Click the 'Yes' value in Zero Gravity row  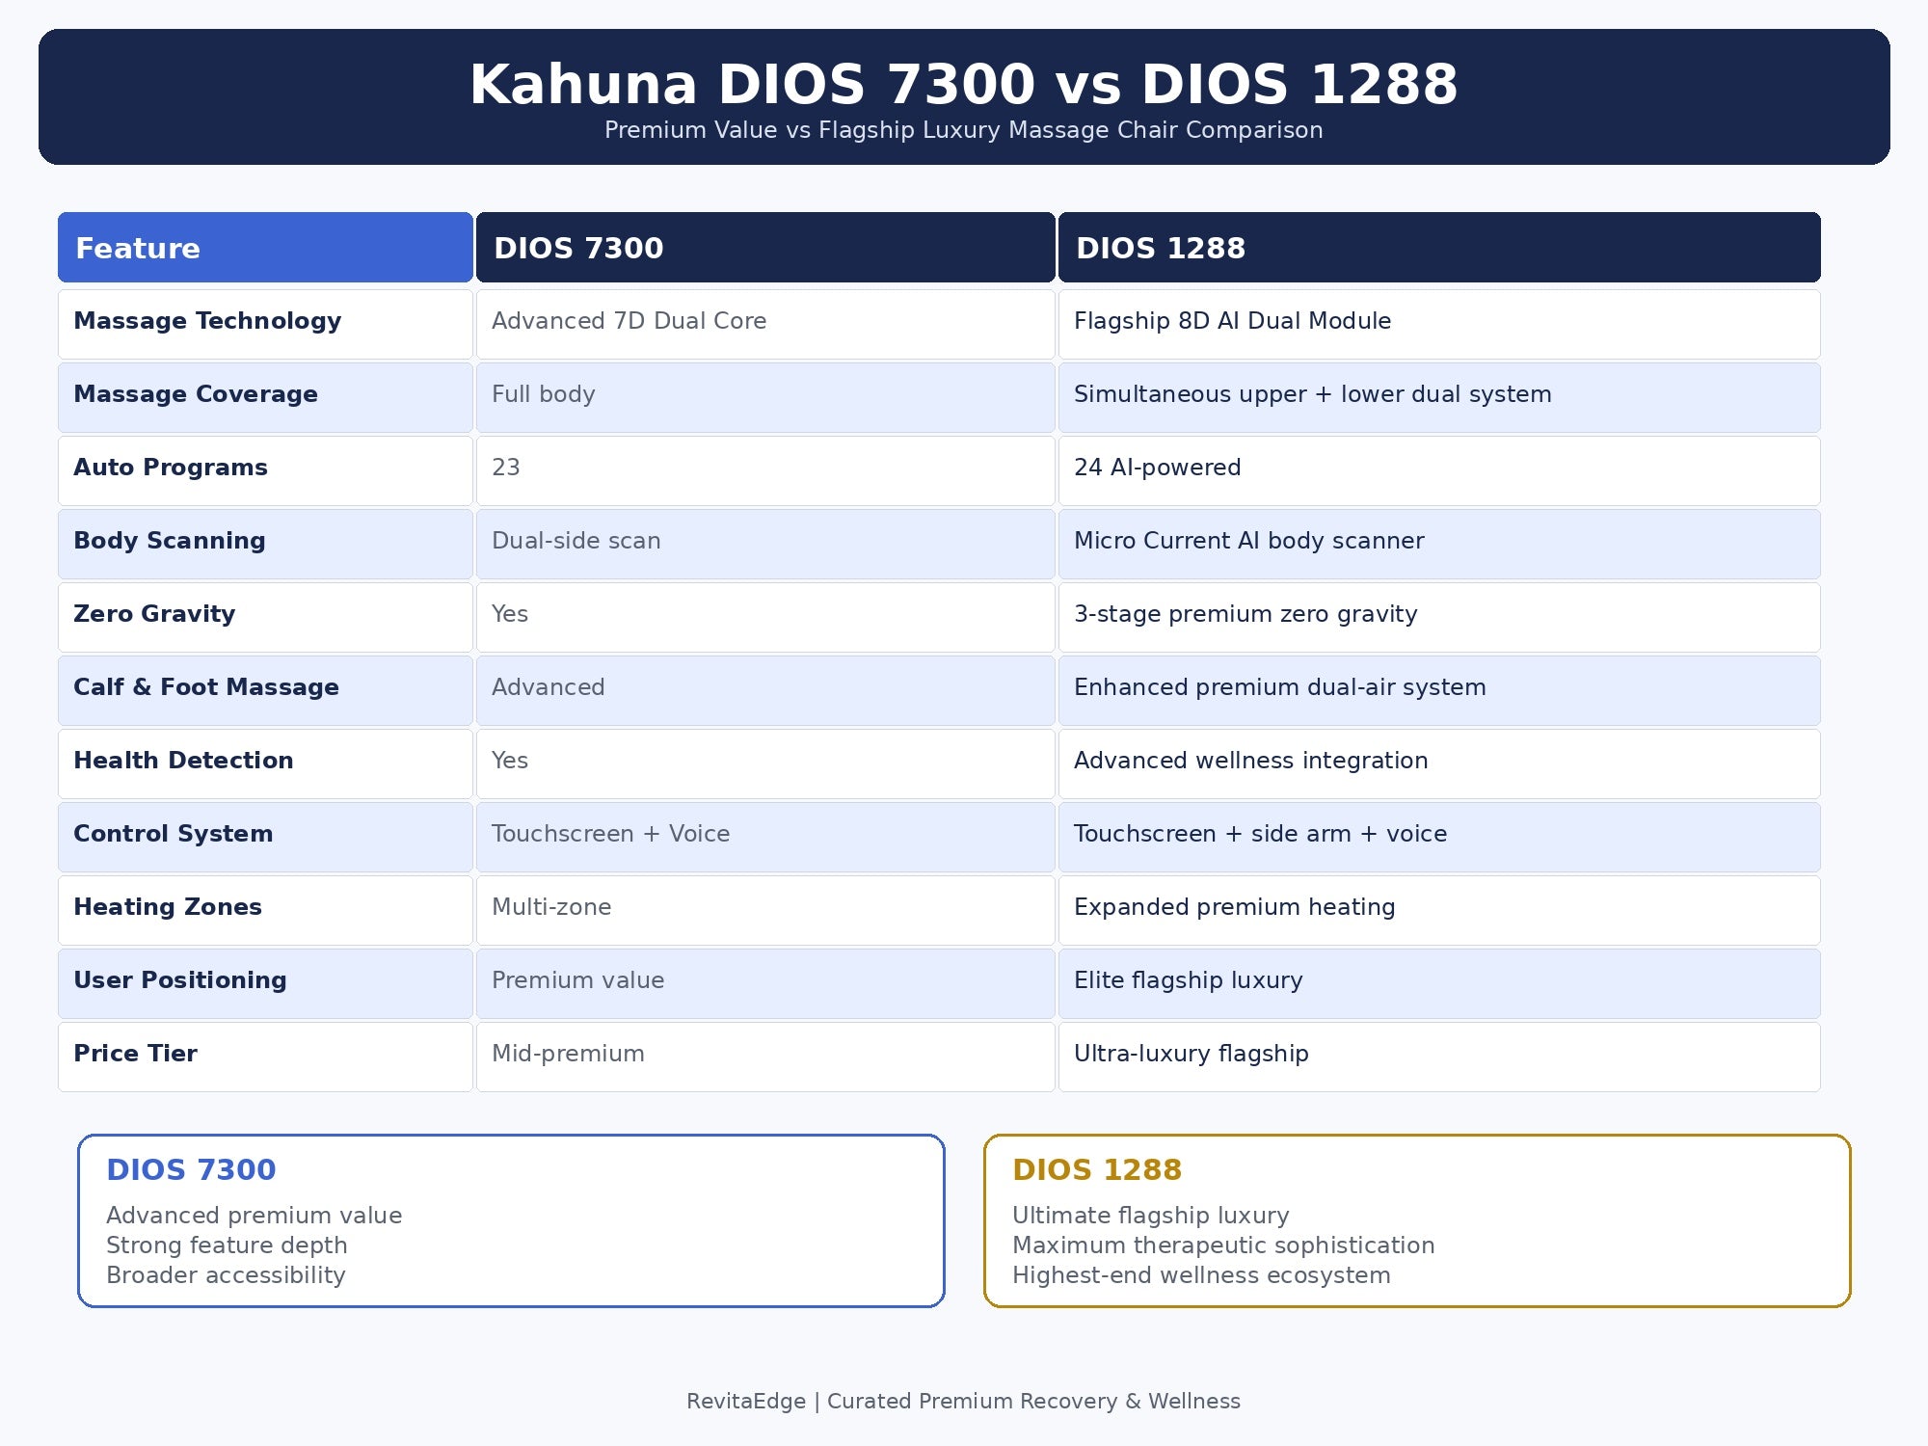[510, 614]
